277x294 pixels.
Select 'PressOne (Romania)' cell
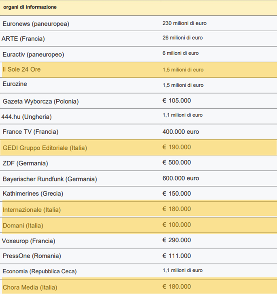[32, 256]
